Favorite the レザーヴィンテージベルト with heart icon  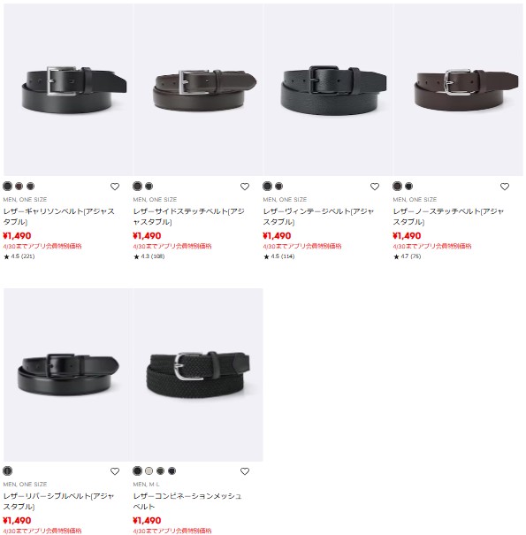coord(375,187)
